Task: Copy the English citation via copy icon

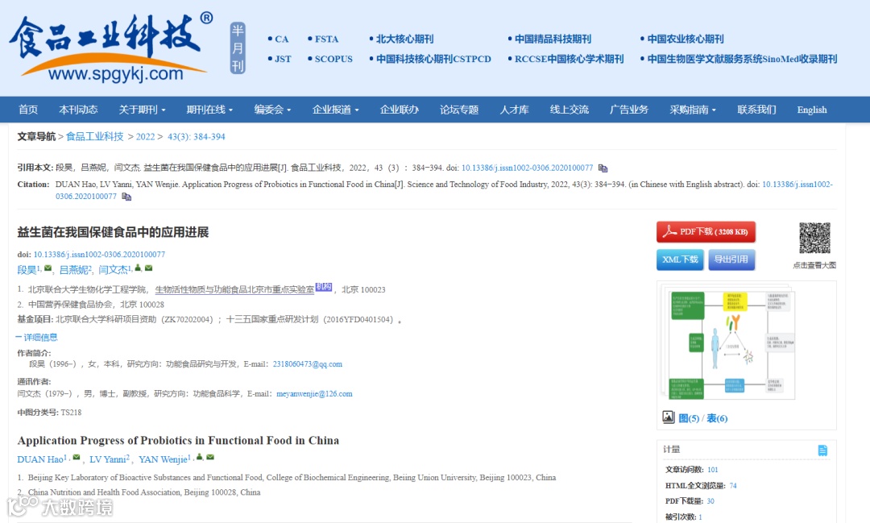Action: 126,197
